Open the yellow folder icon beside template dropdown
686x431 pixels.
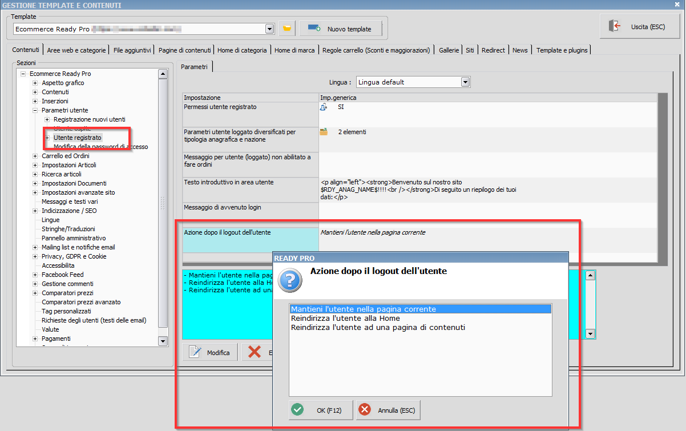click(287, 28)
